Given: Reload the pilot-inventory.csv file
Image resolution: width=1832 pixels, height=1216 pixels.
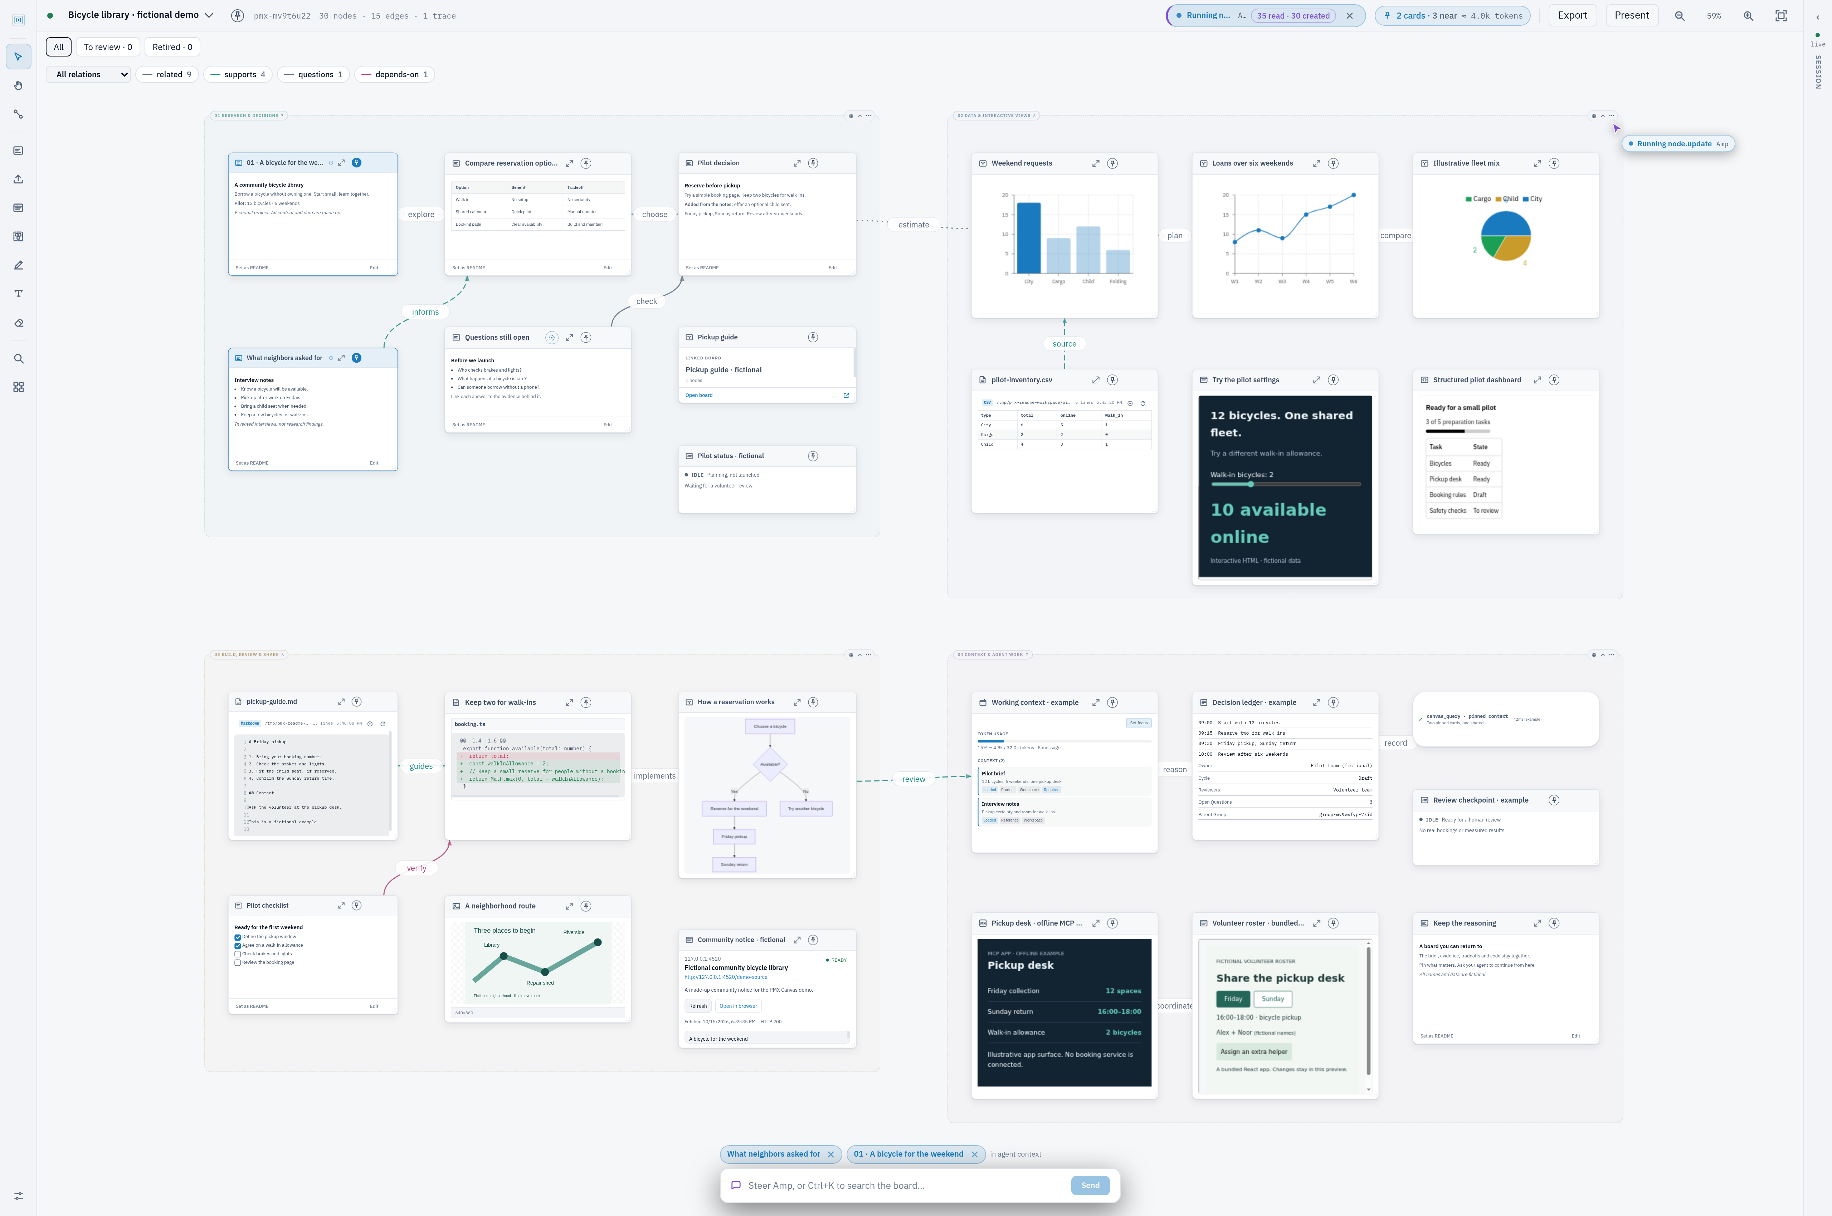Looking at the screenshot, I should (x=1143, y=403).
